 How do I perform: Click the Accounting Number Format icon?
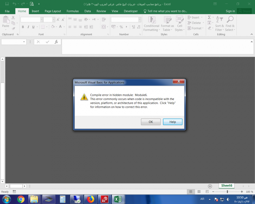tap(113, 27)
